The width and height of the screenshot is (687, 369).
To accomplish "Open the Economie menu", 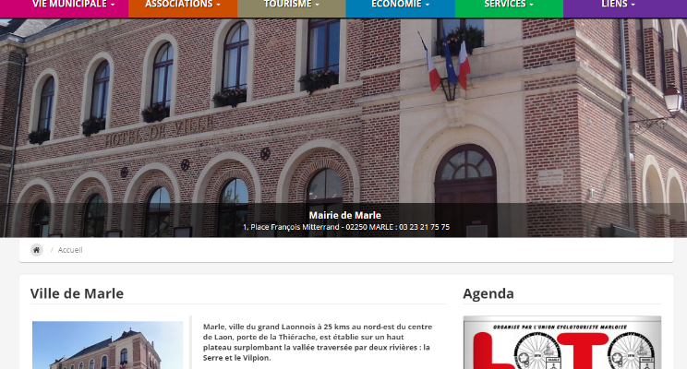I will [400, 5].
